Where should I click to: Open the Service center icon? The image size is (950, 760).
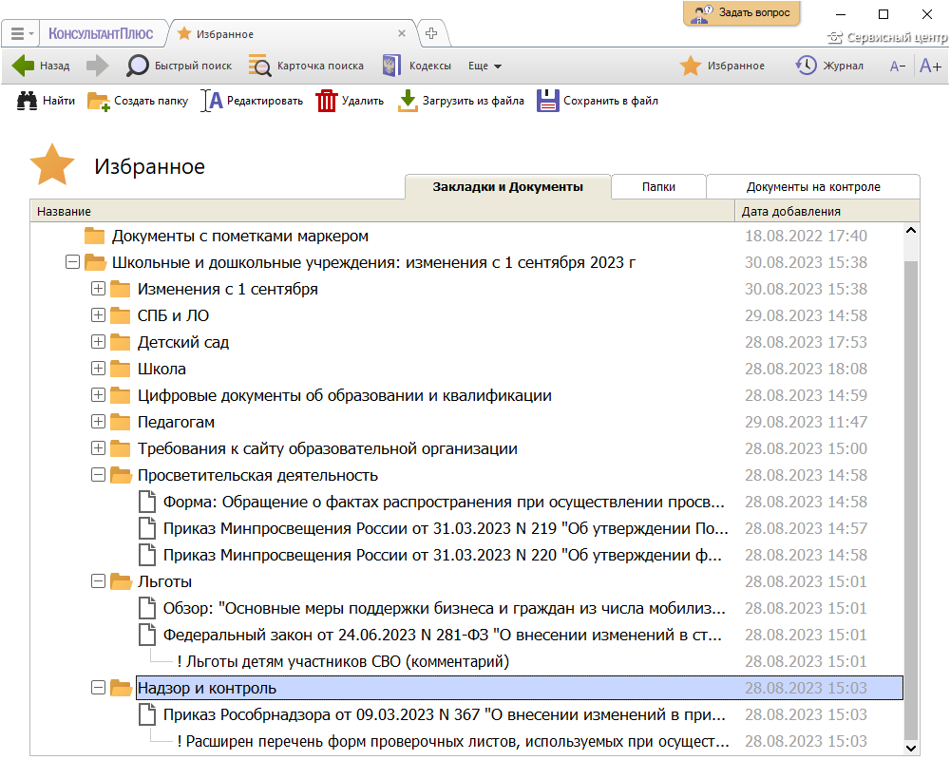point(835,38)
